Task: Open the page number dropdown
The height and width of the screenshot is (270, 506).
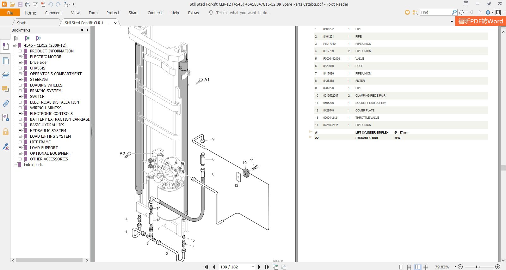Action: point(253,267)
